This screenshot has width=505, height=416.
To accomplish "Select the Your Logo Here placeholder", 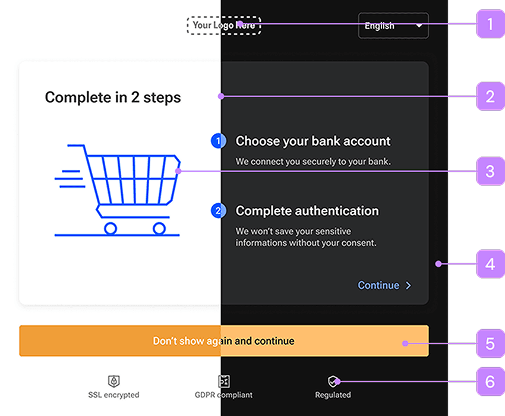I will [x=224, y=25].
